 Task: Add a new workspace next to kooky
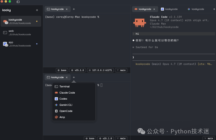click(37, 10)
